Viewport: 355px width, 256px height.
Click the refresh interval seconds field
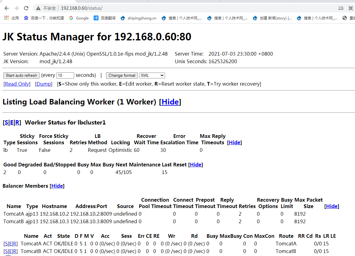tap(65, 75)
